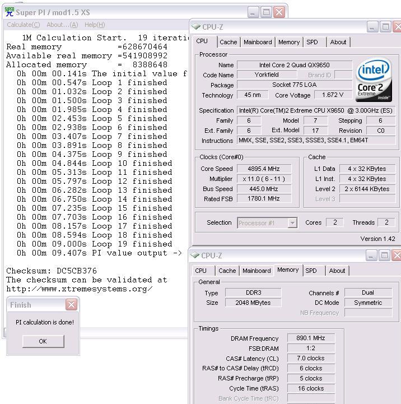
Task: Close the Super PI window
Action: (x=279, y=12)
